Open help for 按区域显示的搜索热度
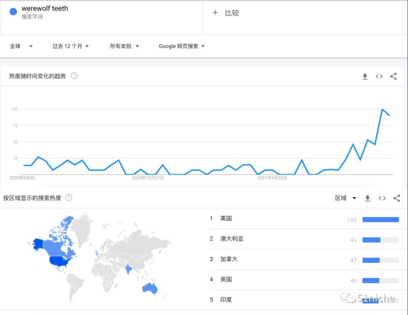408x315 pixels. coord(68,198)
